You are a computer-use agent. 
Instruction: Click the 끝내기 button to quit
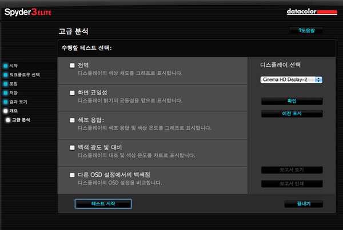coord(303,204)
